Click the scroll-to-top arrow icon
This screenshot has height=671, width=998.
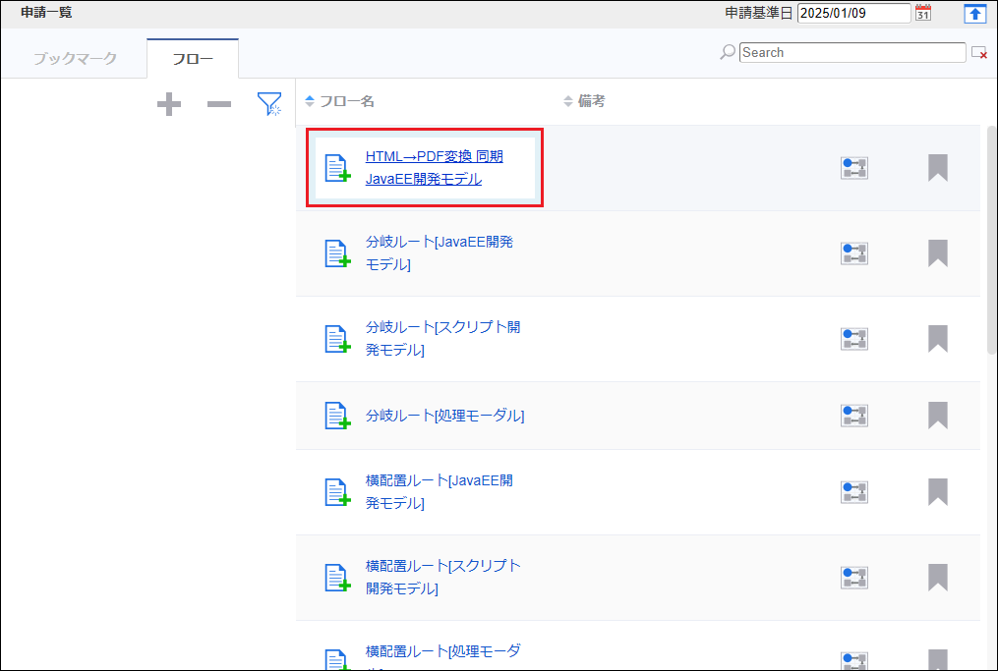tap(973, 13)
